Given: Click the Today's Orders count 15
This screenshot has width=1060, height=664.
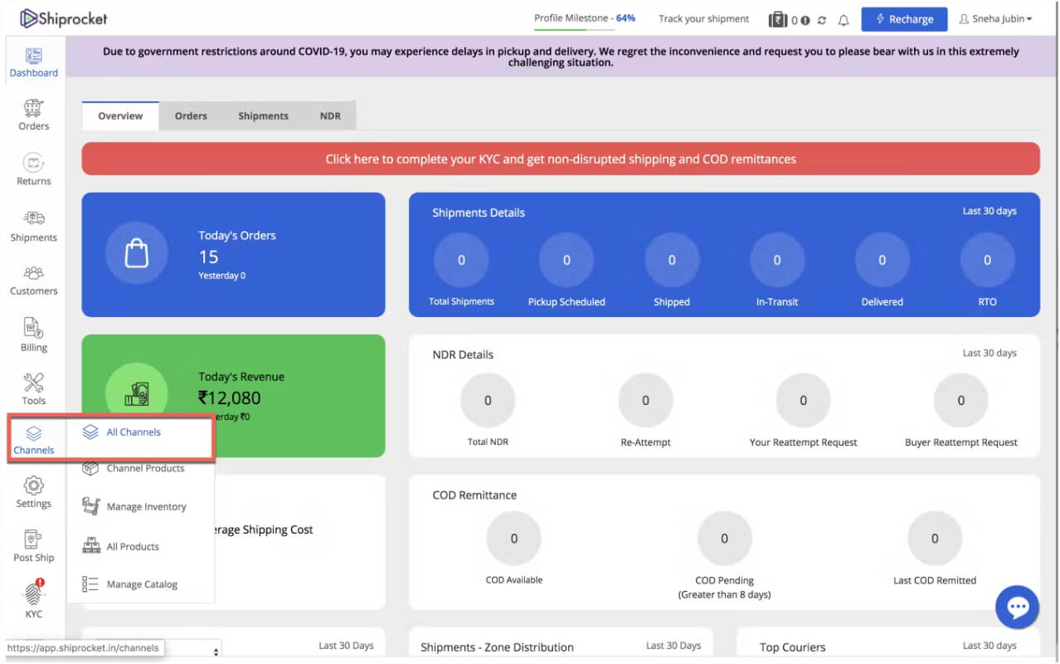Looking at the screenshot, I should tap(208, 257).
